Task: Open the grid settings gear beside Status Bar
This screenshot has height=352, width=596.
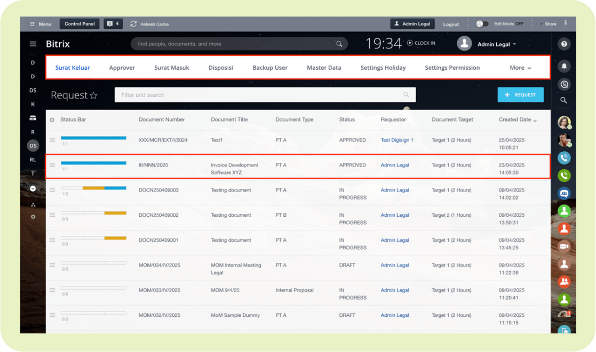Action: (x=52, y=120)
